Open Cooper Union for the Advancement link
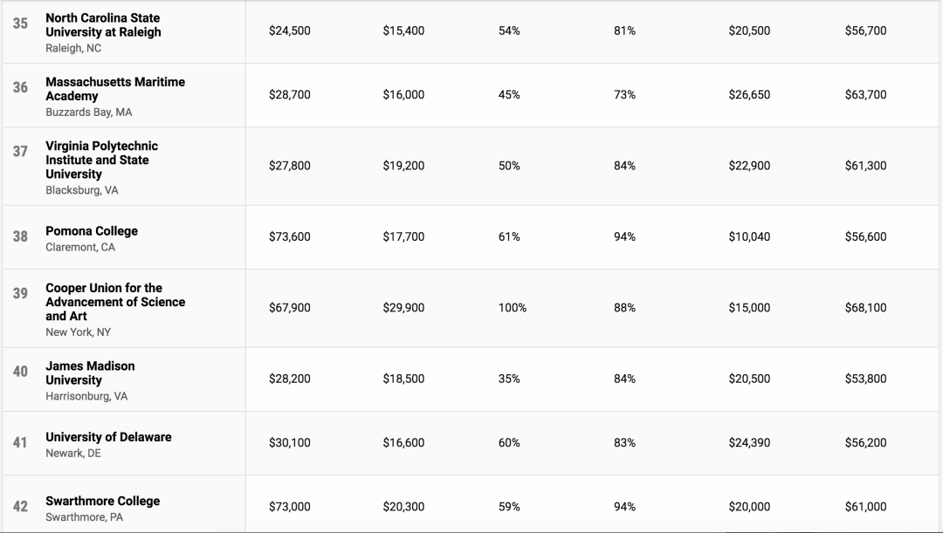Screen dimensions: 943x533 tap(114, 302)
